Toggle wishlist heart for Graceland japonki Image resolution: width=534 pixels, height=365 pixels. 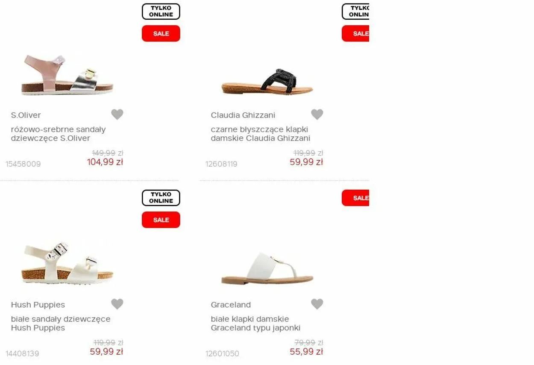317,304
